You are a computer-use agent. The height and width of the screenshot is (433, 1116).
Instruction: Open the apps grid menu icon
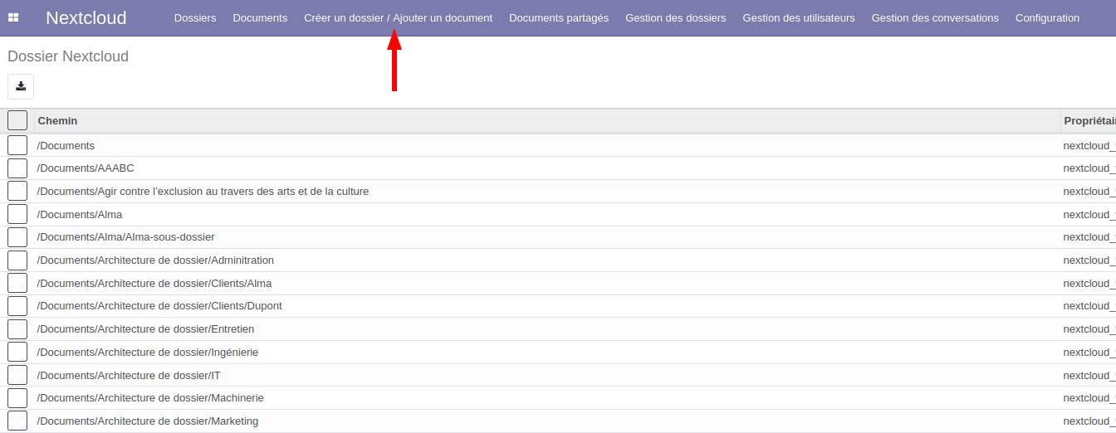(x=13, y=17)
